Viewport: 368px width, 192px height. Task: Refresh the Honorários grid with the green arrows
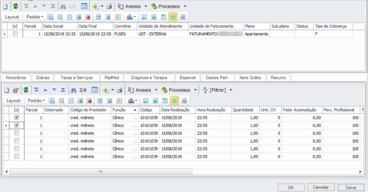tap(26, 90)
